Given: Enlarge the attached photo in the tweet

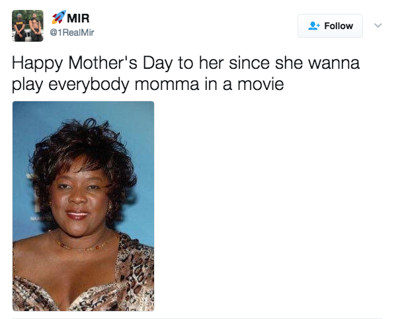Looking at the screenshot, I should 83,206.
